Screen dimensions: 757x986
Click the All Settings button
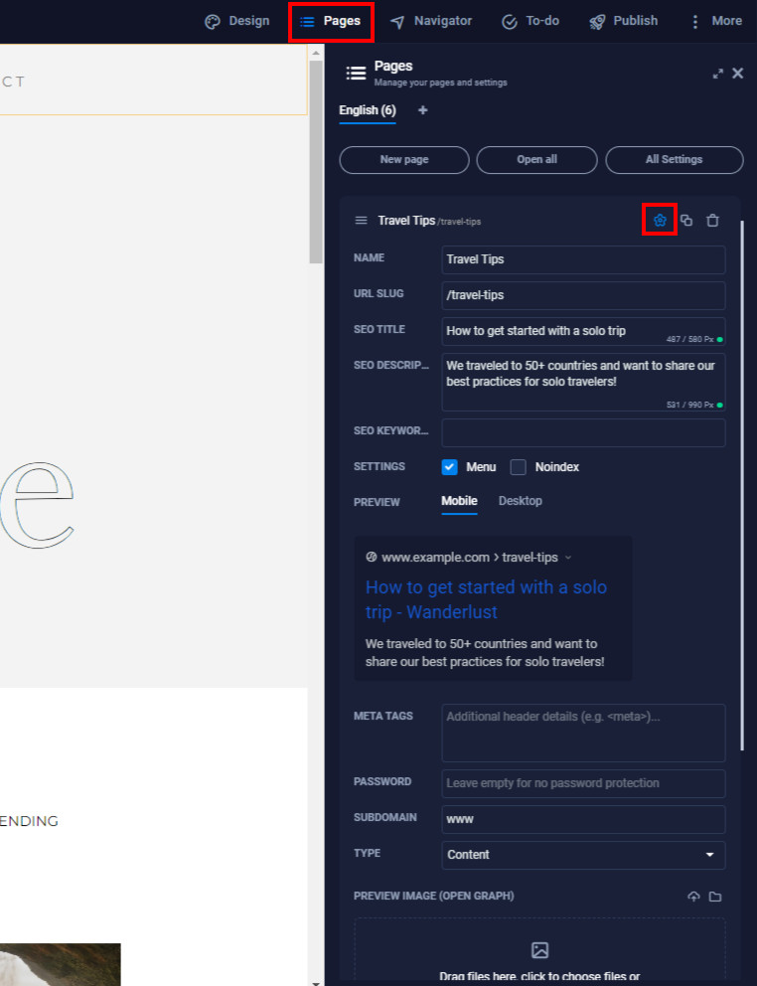point(674,160)
